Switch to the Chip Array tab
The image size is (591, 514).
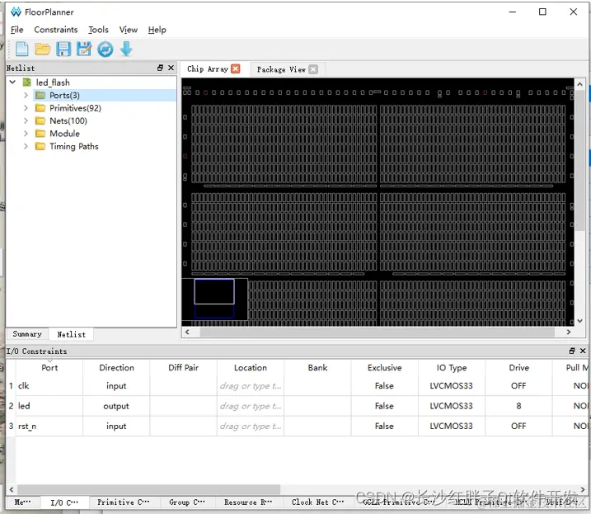pyautogui.click(x=208, y=69)
